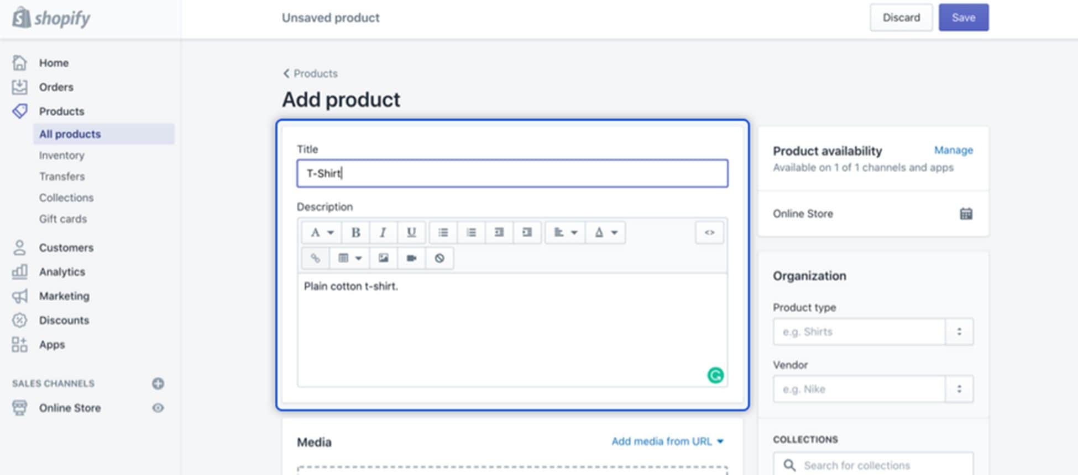Image resolution: width=1078 pixels, height=475 pixels.
Task: Discard the unsaved product
Action: tap(901, 18)
